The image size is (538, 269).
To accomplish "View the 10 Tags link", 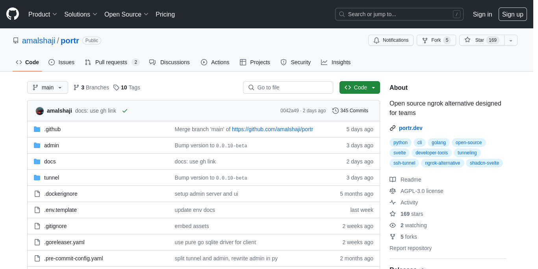I will tap(127, 87).
